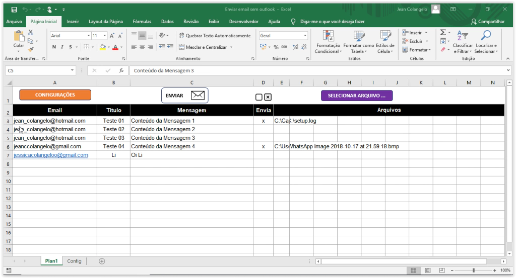The height and width of the screenshot is (278, 516).
Task: Click the purple SELECIONAR ARQUIVO button
Action: 356,96
